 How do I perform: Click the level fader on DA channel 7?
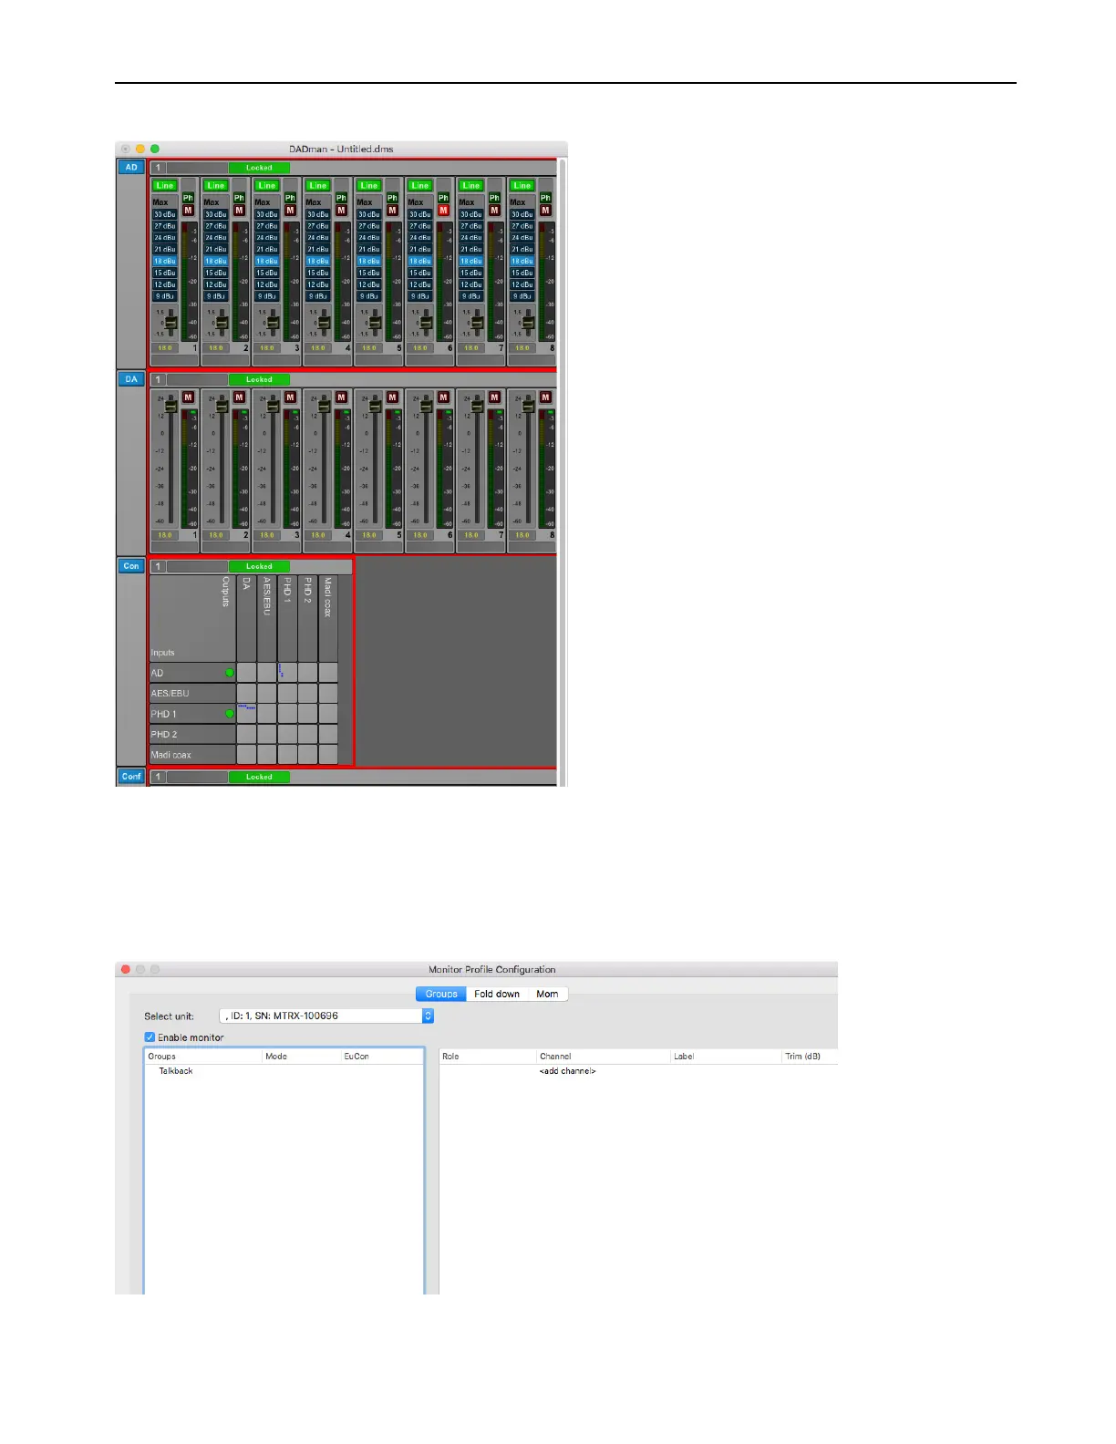477,406
